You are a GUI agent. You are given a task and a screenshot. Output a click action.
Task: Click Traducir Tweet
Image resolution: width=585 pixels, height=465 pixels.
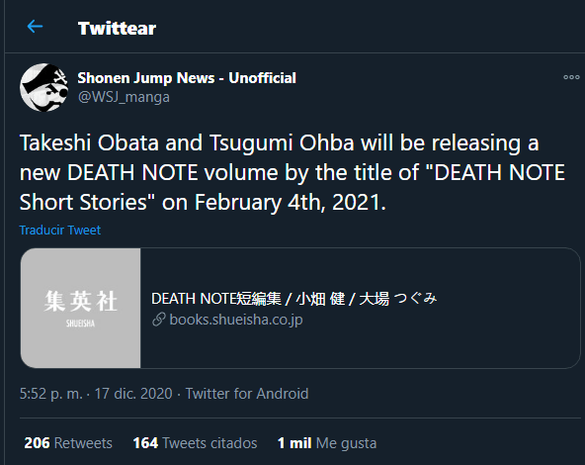click(x=60, y=231)
